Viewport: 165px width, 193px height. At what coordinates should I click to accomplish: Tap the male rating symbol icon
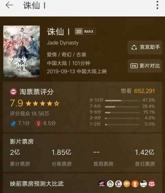tap(13, 123)
